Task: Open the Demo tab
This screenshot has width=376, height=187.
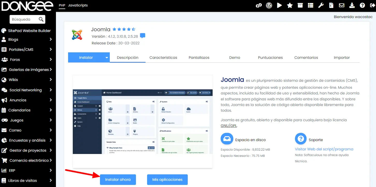Action: [235, 58]
